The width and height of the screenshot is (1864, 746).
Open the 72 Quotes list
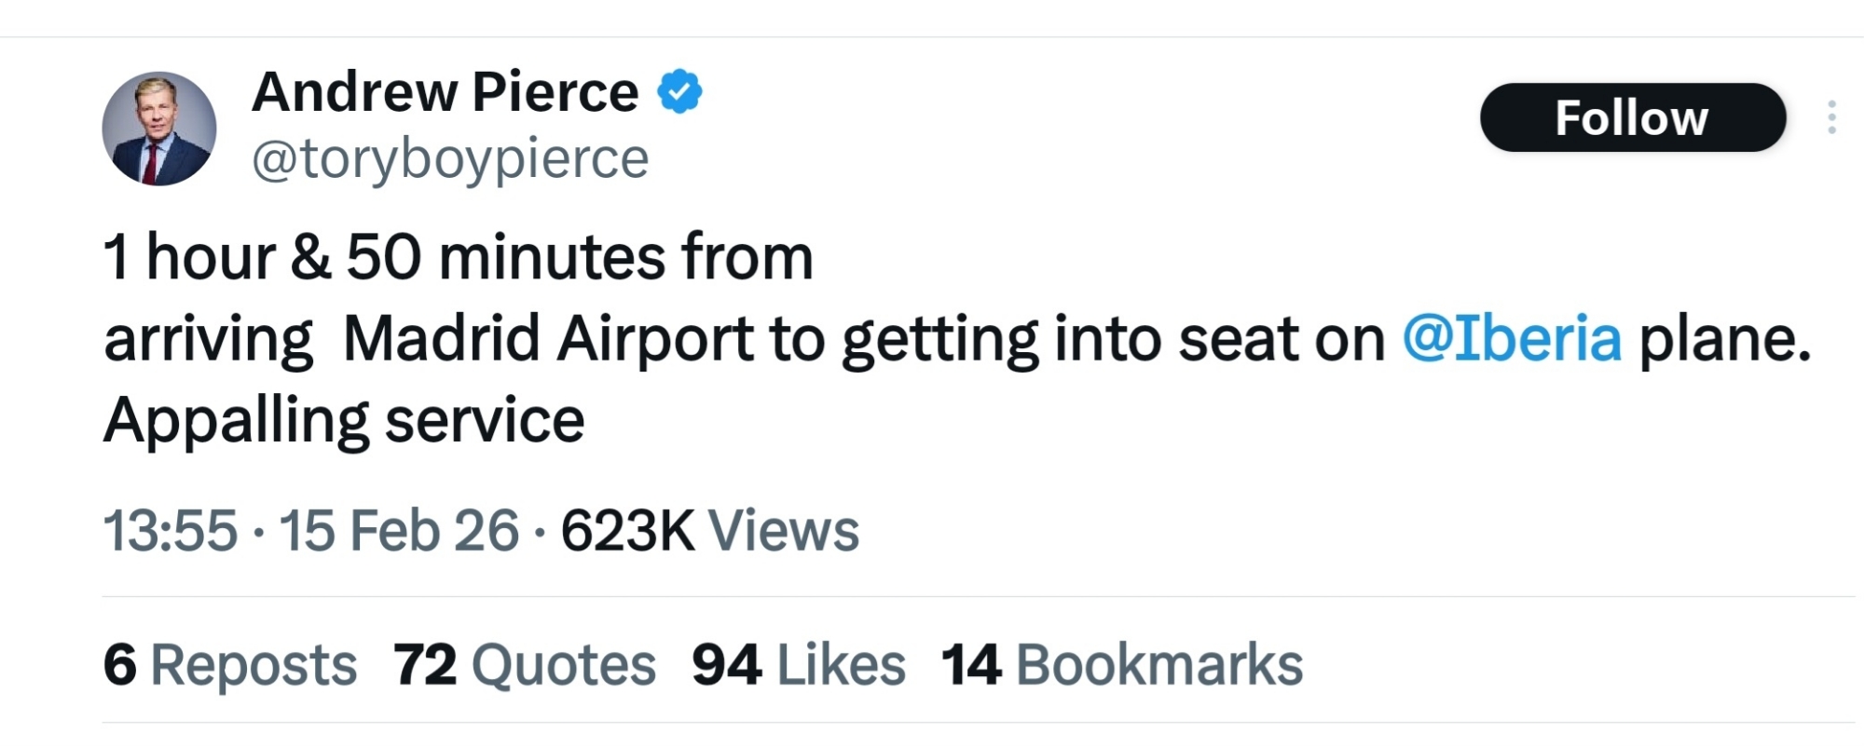click(x=524, y=665)
